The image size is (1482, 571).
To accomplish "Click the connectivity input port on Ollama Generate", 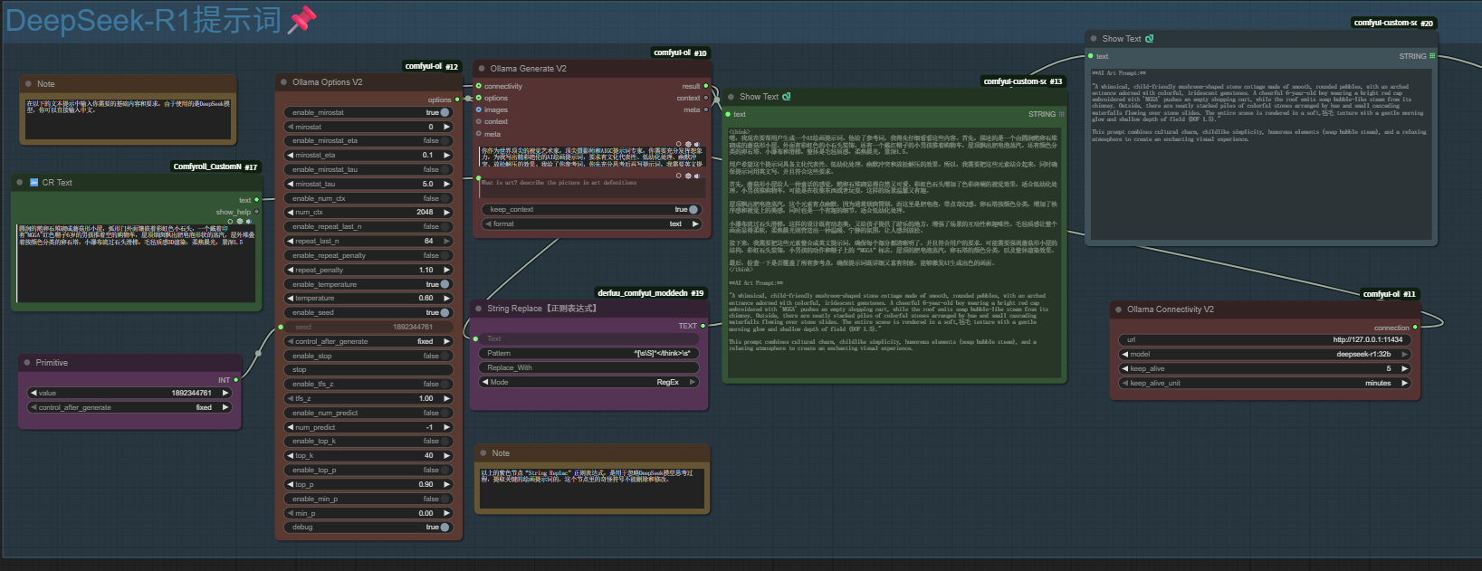I will [479, 87].
